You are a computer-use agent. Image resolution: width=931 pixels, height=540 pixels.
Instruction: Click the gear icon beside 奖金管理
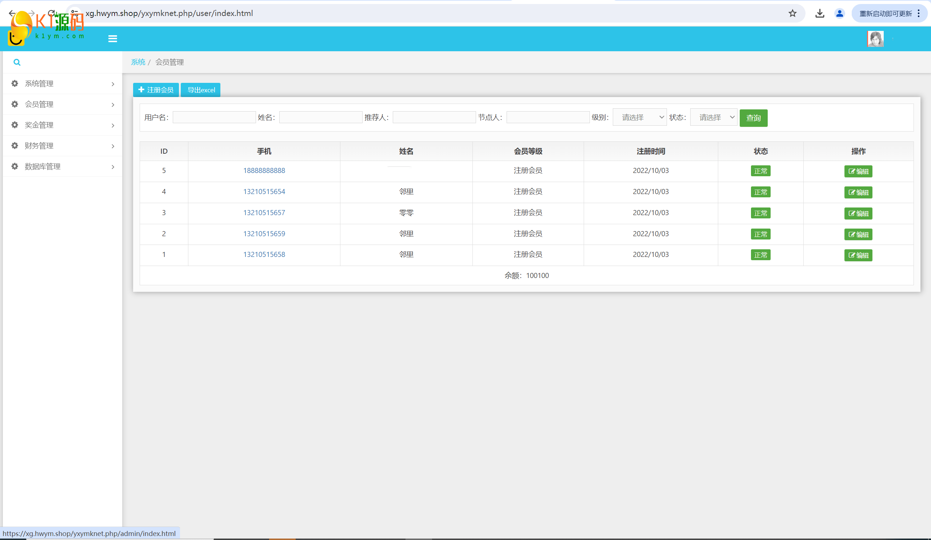coord(15,125)
